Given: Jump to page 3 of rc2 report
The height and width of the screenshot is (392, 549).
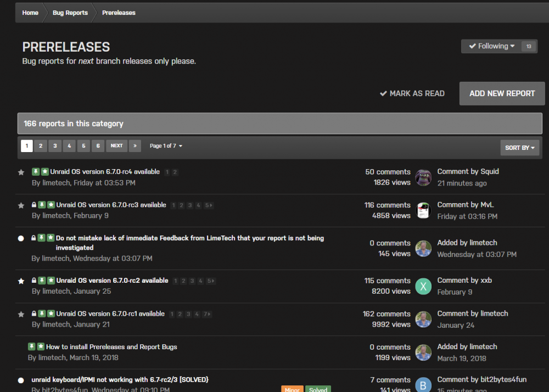Looking at the screenshot, I should pos(192,281).
